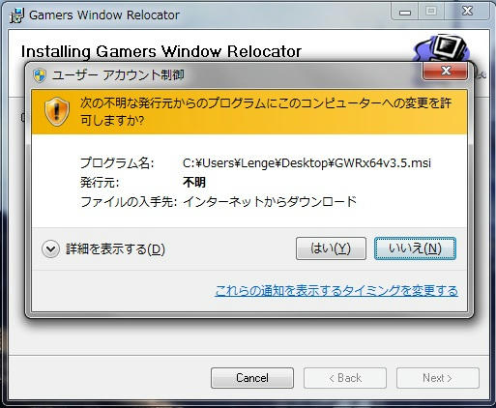Click the yellow warning shield icon

click(57, 111)
